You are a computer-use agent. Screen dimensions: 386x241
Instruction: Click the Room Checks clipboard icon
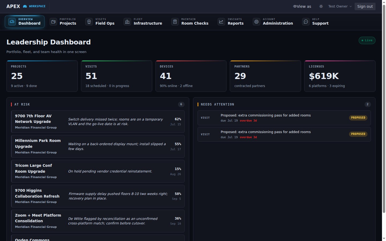point(175,22)
